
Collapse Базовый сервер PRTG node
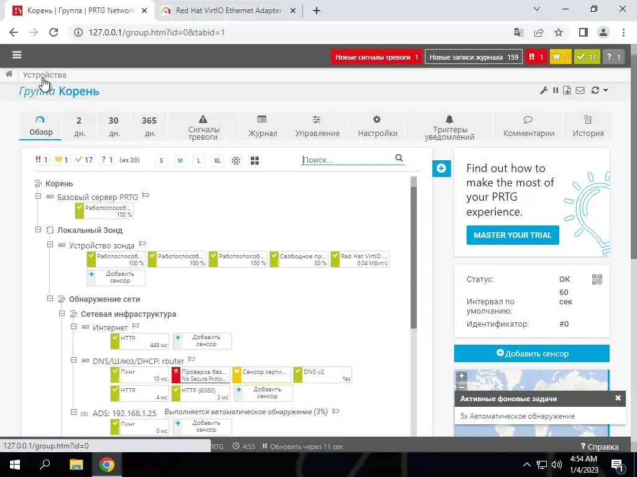[x=38, y=196]
